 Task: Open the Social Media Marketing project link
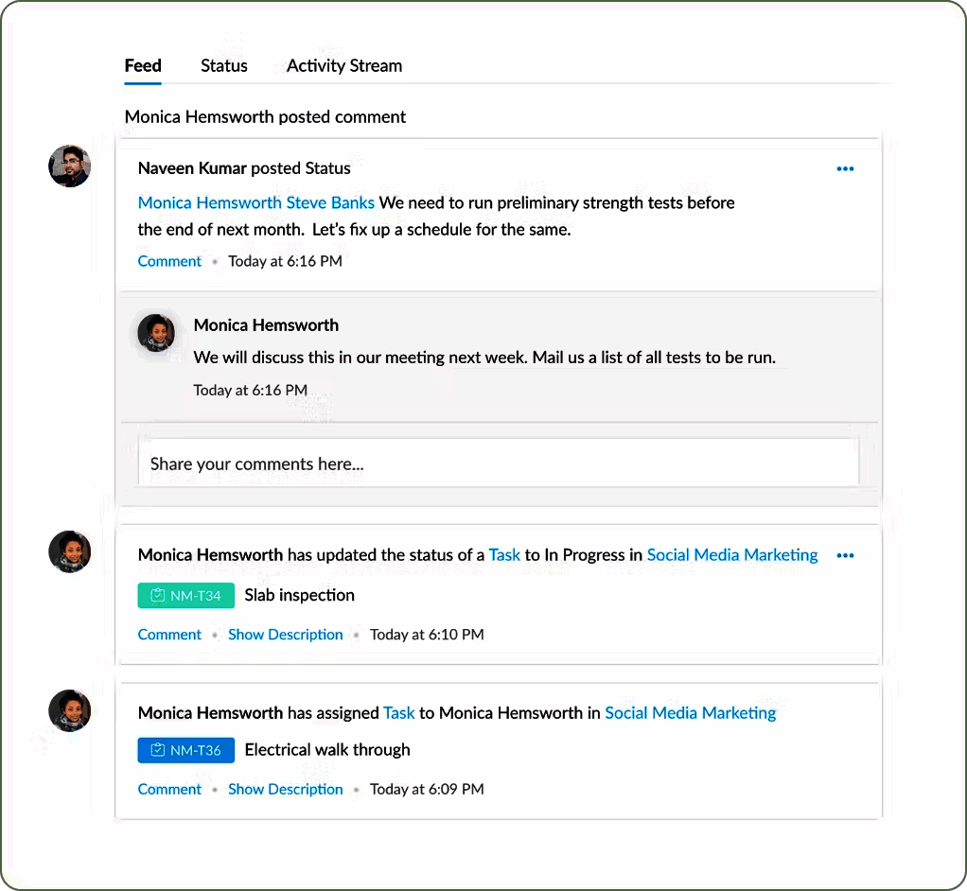[x=731, y=555]
